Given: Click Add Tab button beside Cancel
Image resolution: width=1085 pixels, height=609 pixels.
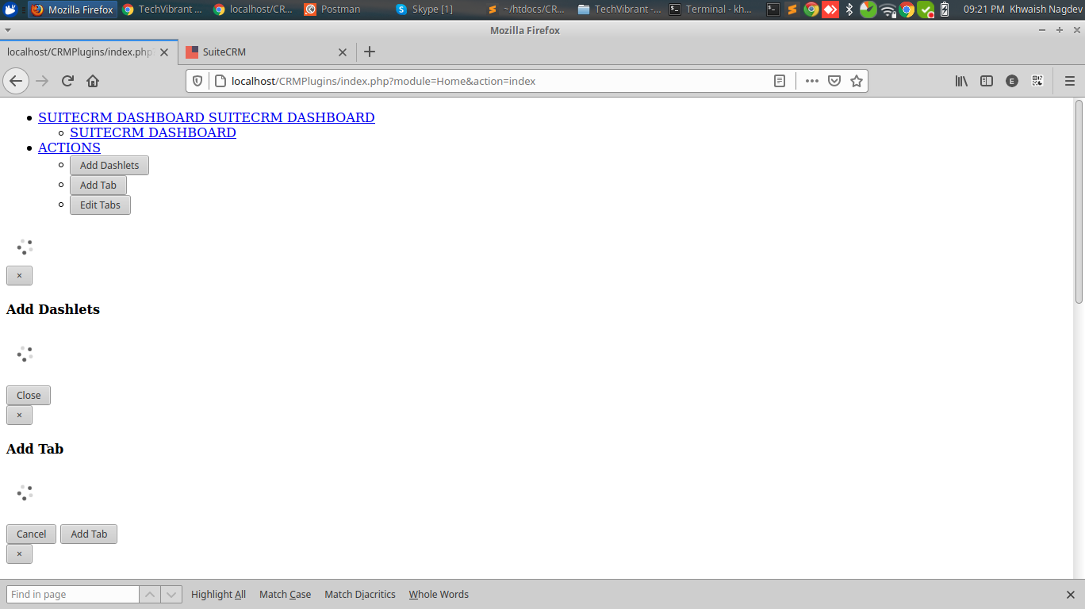Looking at the screenshot, I should pyautogui.click(x=89, y=534).
